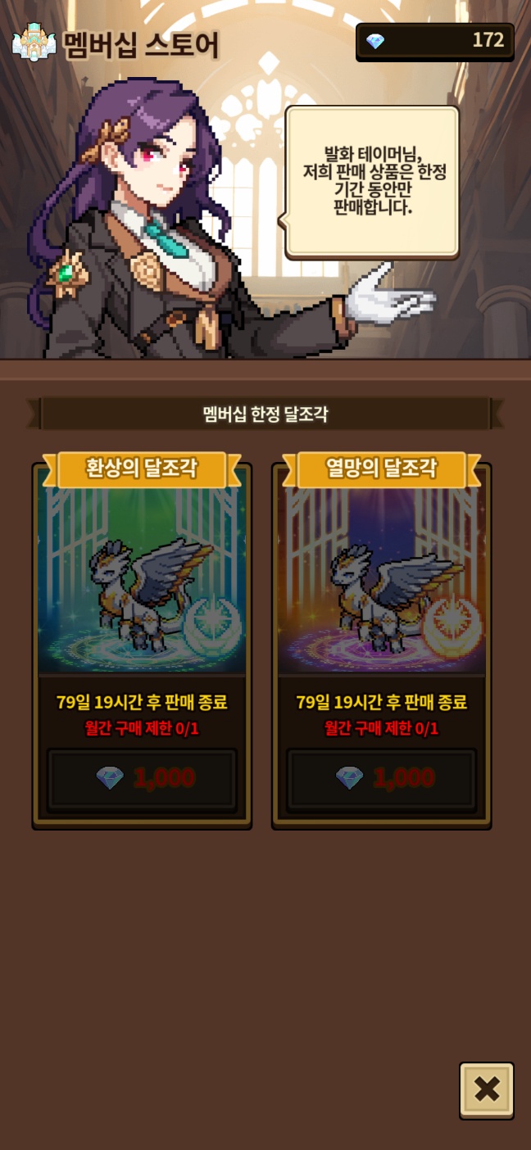Tap the diamond currency icon in top bar

tap(375, 41)
